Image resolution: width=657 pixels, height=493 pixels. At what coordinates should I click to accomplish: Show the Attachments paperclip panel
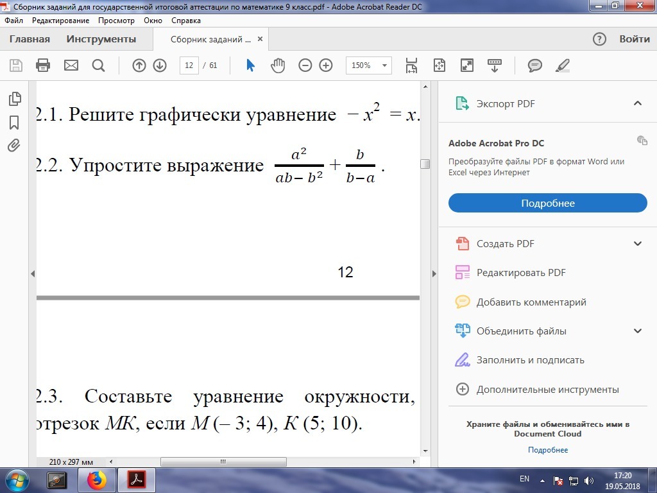(14, 146)
